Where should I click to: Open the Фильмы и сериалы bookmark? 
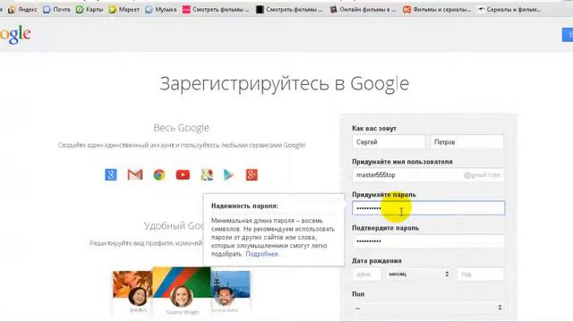[x=437, y=10]
